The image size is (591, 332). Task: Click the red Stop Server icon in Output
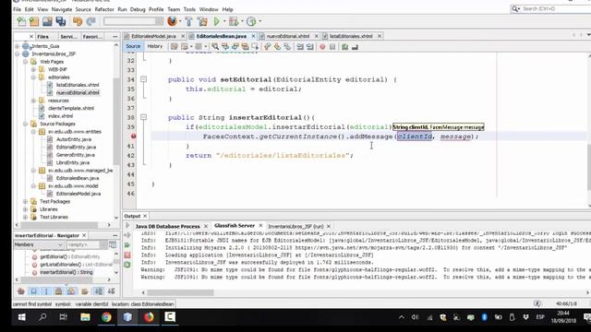(127, 255)
